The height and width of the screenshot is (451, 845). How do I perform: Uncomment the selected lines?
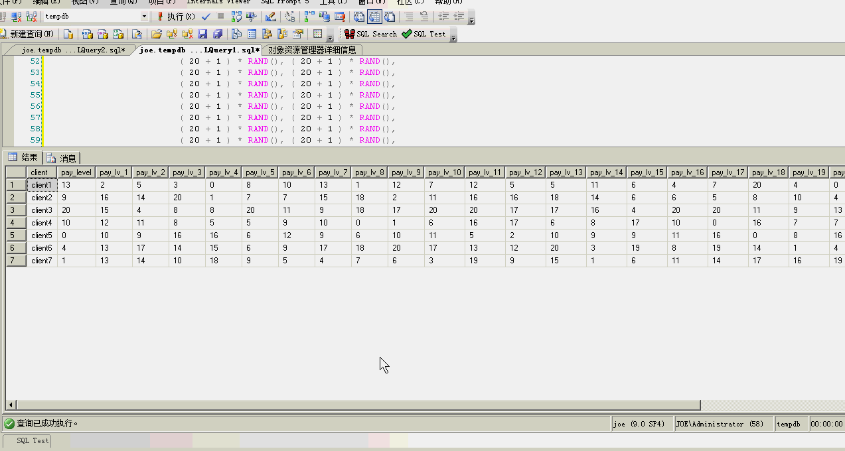(424, 17)
